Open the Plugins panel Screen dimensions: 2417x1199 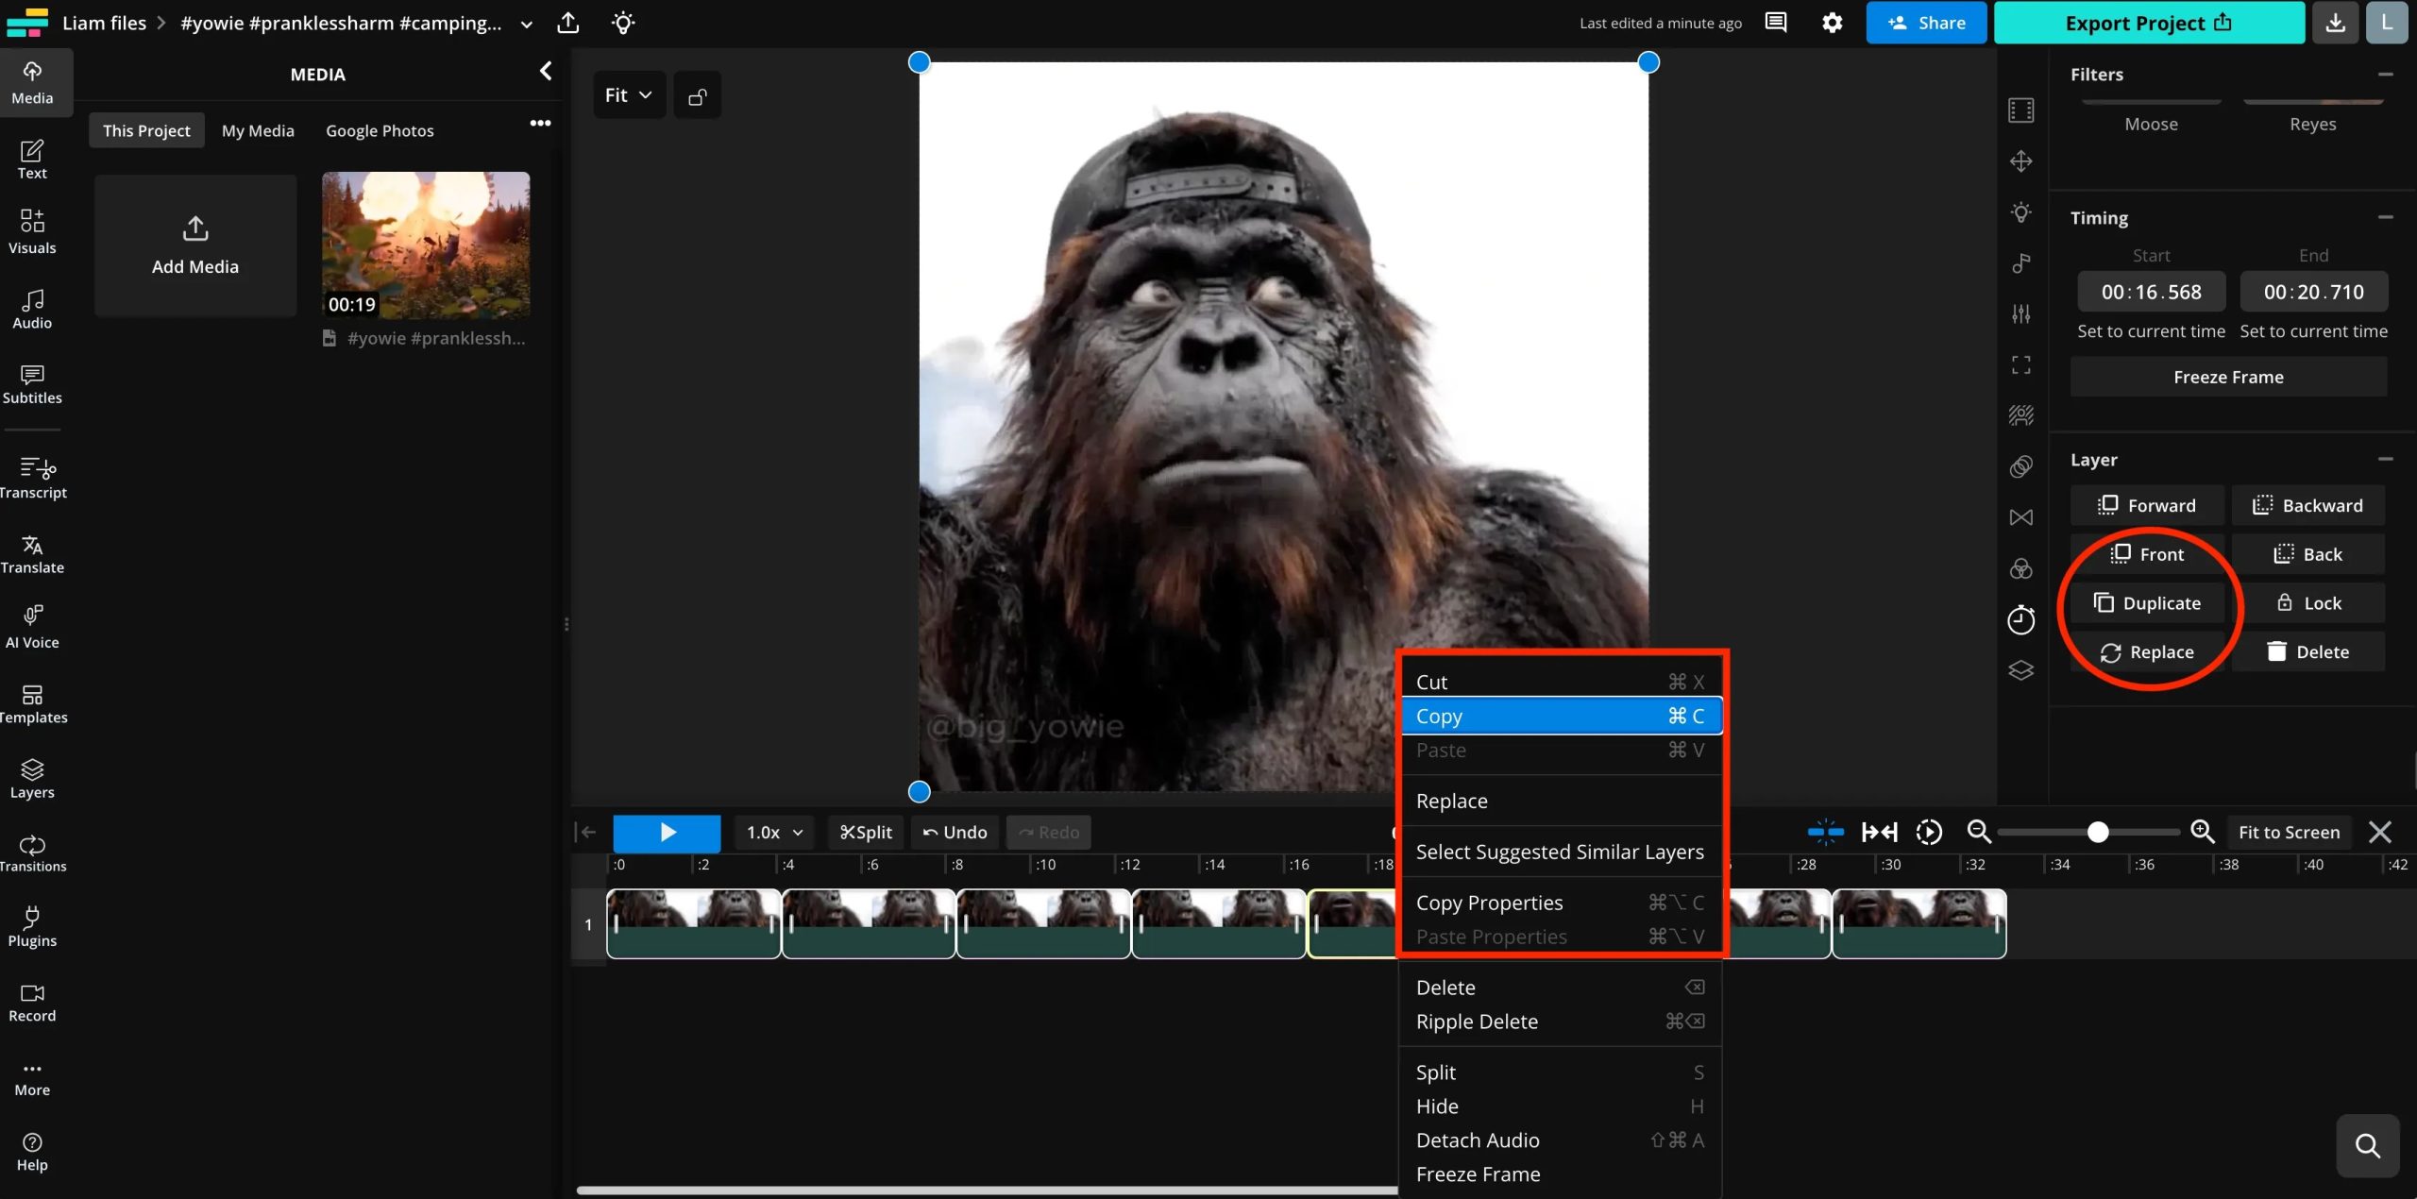click(x=32, y=927)
